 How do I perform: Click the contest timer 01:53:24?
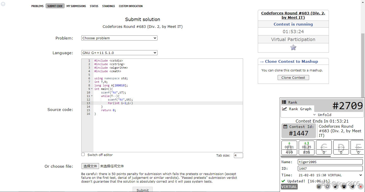pyautogui.click(x=293, y=32)
